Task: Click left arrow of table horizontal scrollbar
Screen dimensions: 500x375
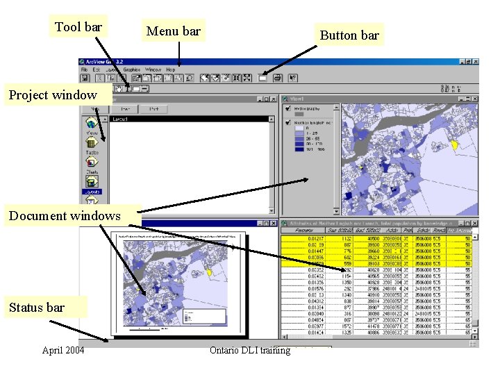Action: click(x=284, y=337)
